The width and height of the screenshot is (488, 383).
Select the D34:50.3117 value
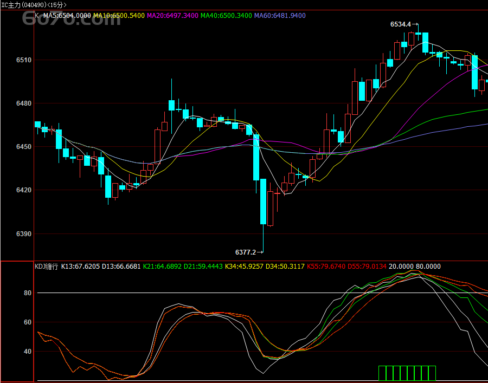pyautogui.click(x=285, y=267)
